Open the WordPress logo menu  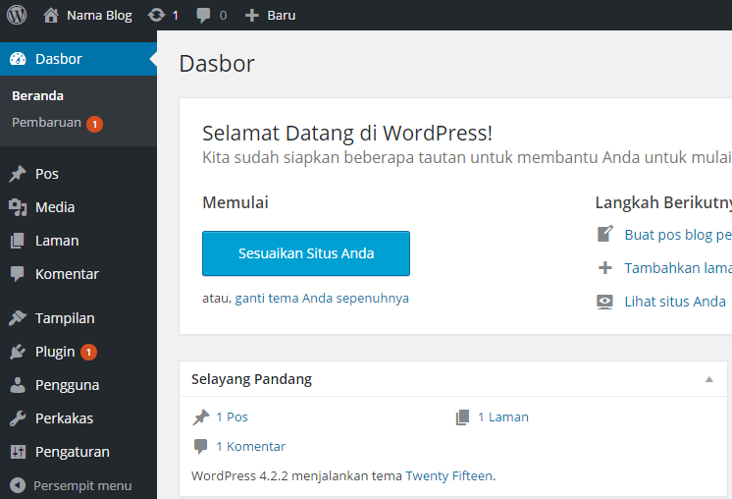pyautogui.click(x=17, y=15)
